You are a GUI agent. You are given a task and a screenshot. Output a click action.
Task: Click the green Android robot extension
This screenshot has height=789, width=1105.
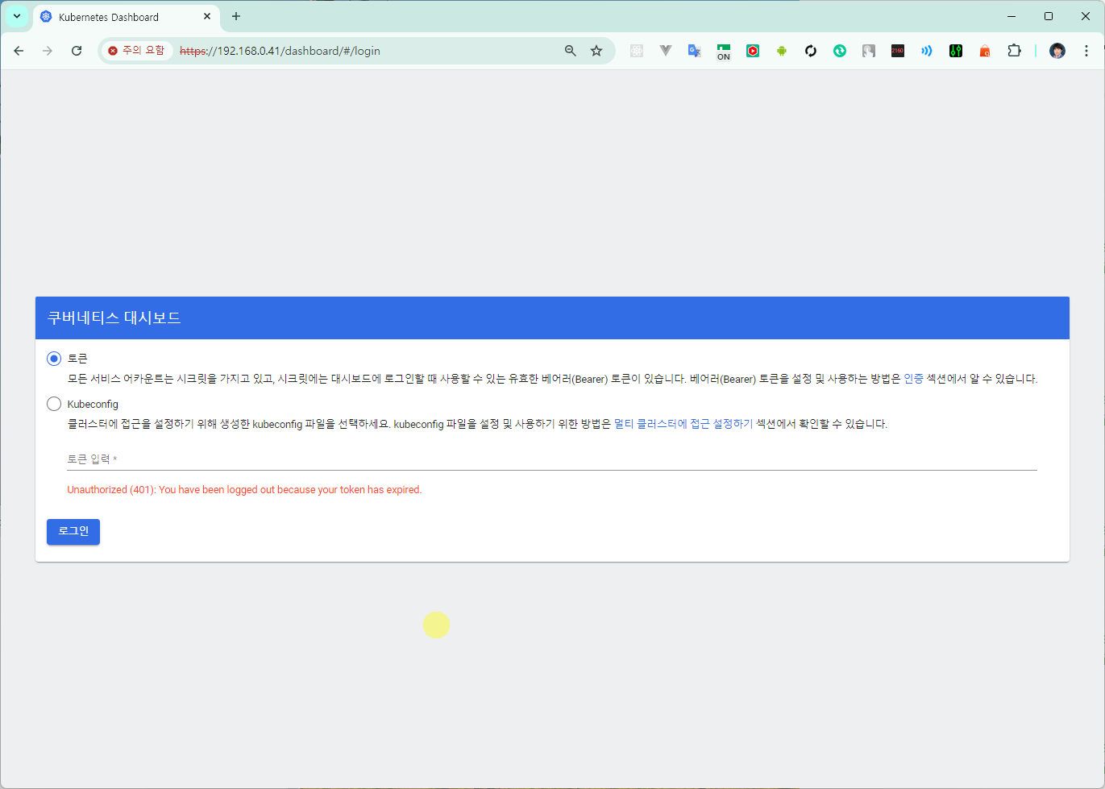tap(782, 51)
